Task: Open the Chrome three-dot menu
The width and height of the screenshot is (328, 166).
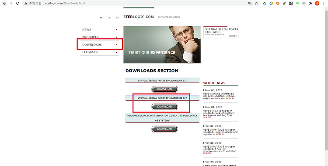Action: [x=324, y=3]
